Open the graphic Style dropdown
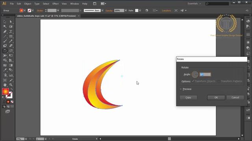252x141 pixels. click(140, 11)
